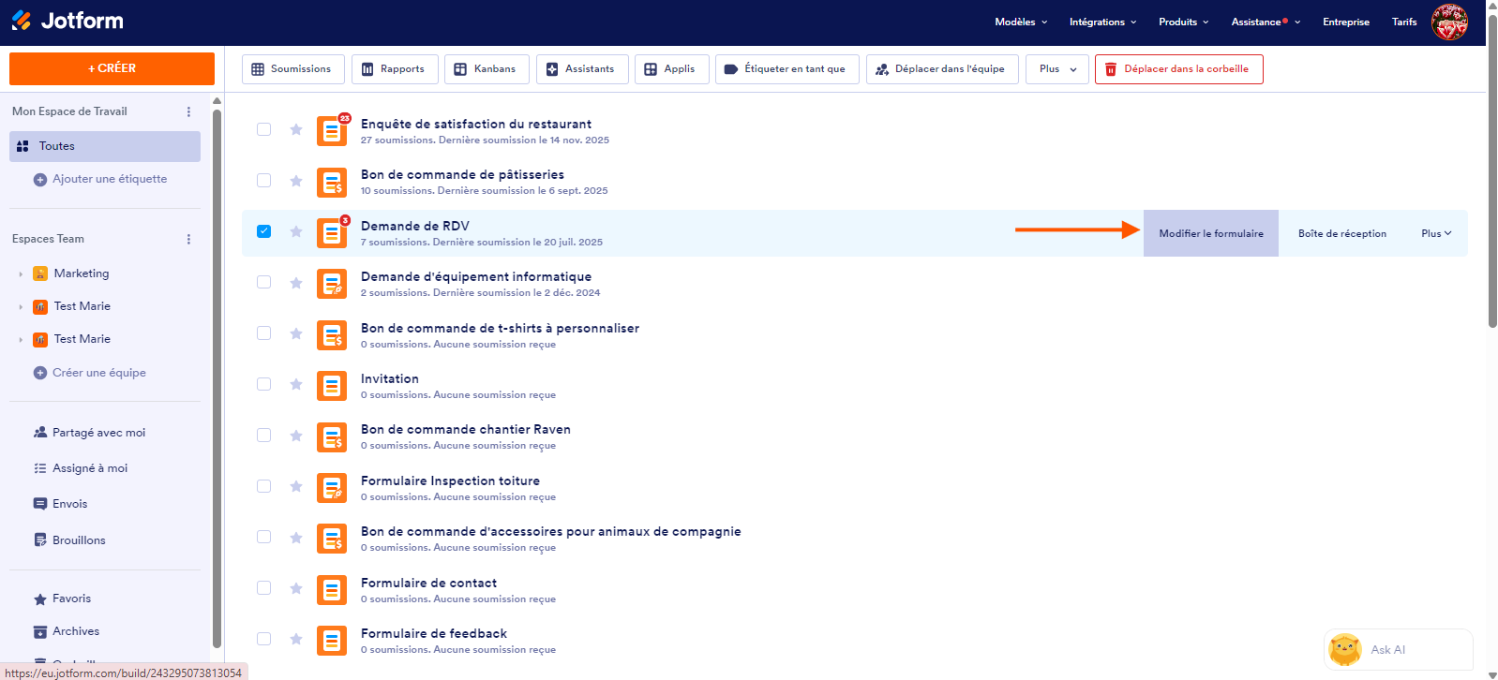This screenshot has height=680, width=1498.
Task: Expand the second Test Marie team arrow
Action: (x=21, y=340)
